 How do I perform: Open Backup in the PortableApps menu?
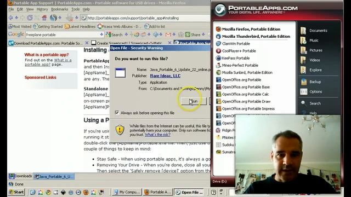[311, 82]
